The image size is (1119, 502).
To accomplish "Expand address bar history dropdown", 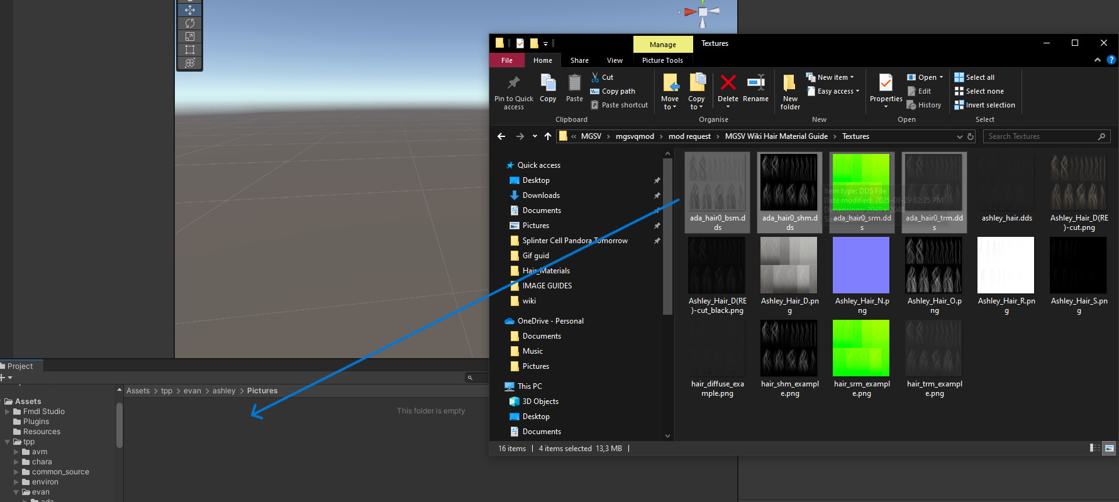I will (x=959, y=136).
